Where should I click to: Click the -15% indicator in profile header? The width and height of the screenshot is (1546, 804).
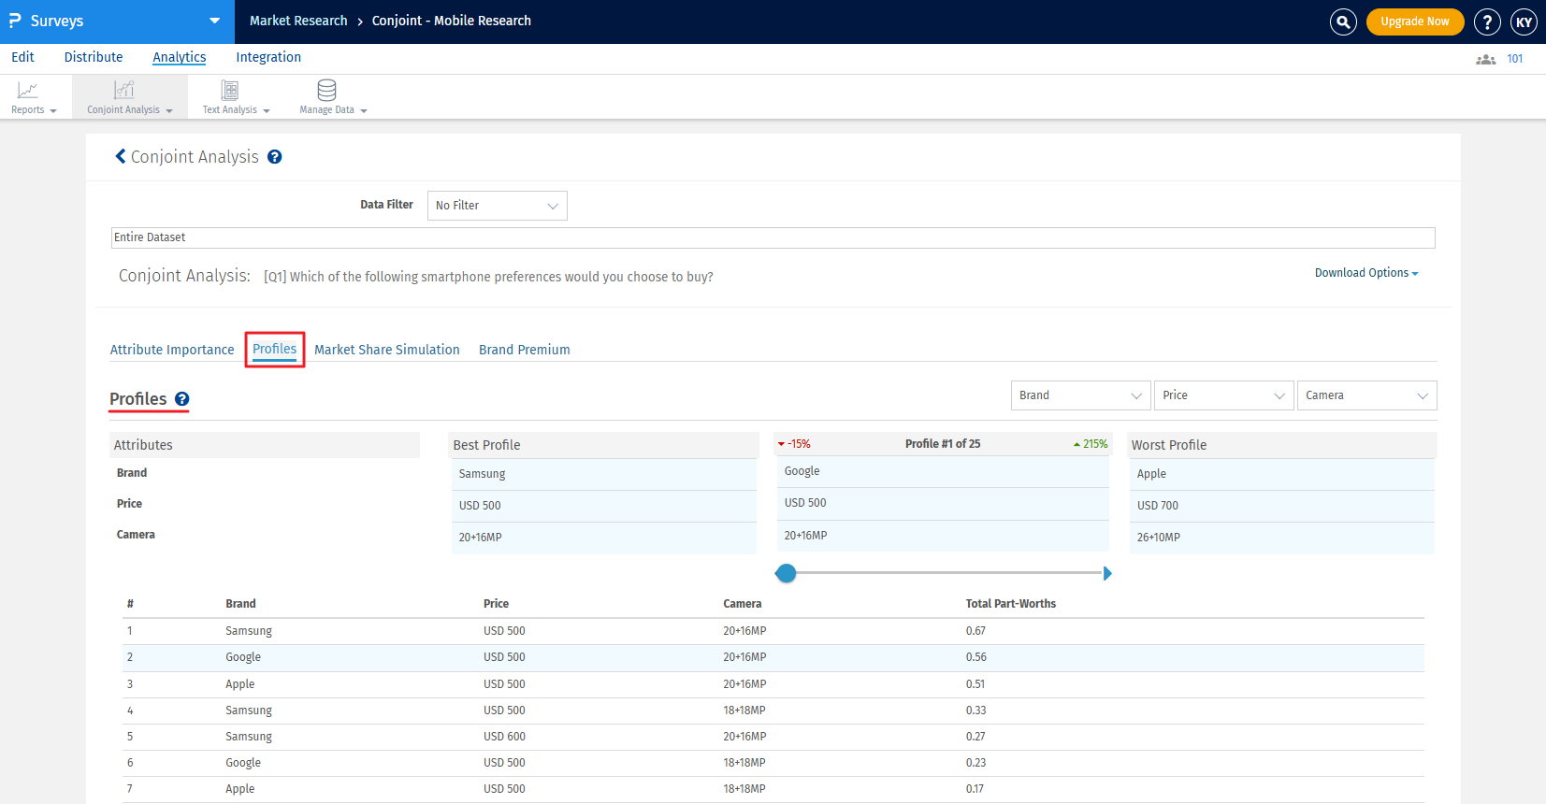794,444
